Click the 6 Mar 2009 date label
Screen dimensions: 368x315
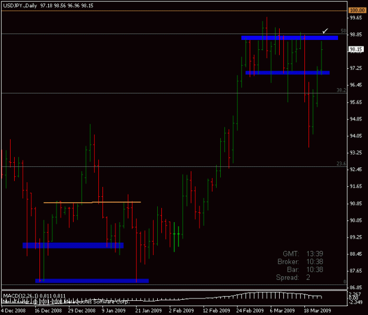(x=282, y=311)
